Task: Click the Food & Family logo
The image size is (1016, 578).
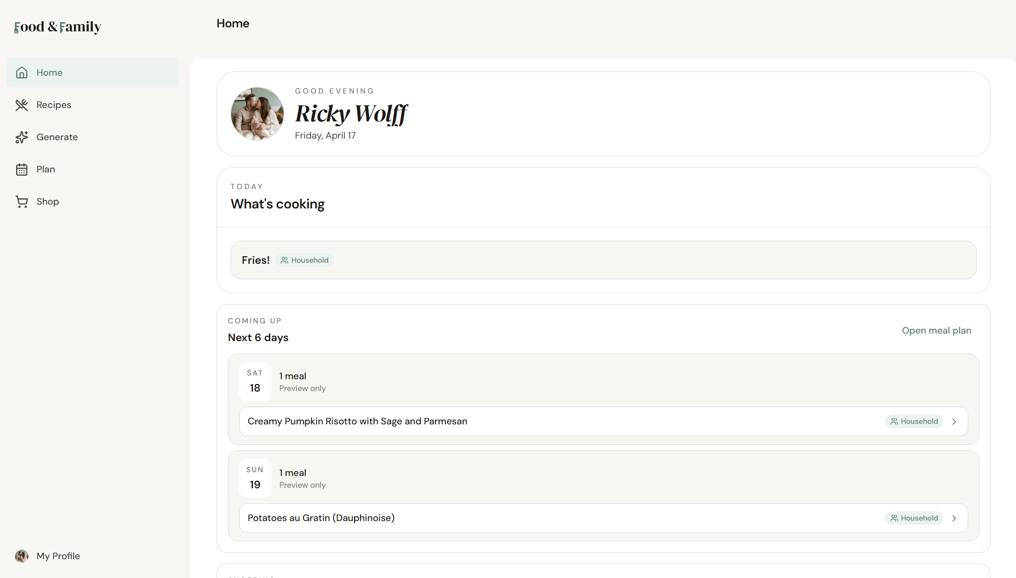Action: (x=57, y=27)
